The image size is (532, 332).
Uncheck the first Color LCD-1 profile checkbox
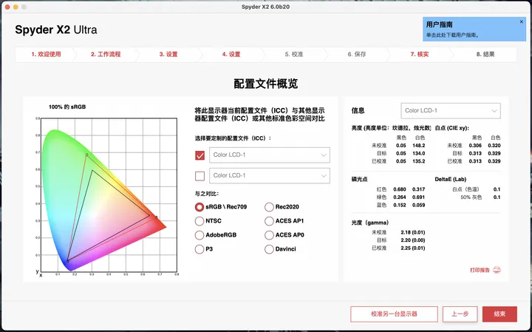pos(199,155)
